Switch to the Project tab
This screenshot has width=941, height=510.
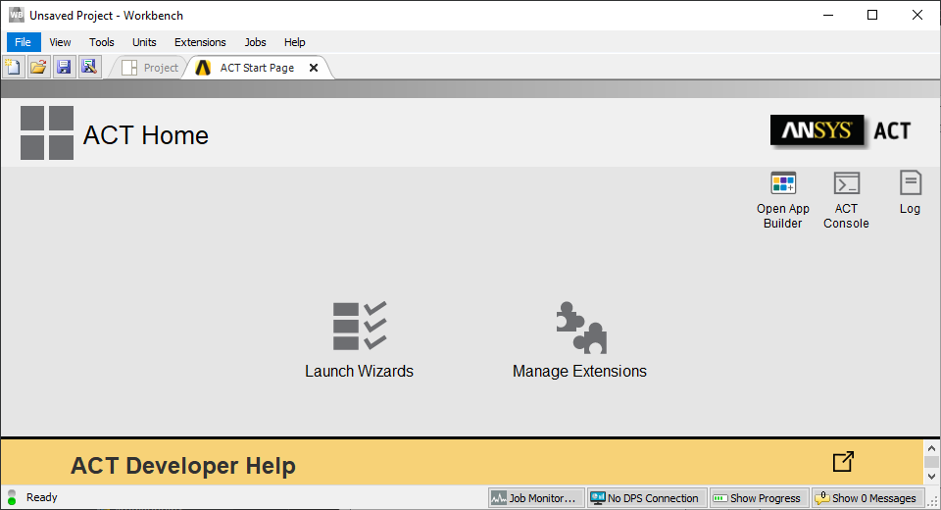[x=150, y=68]
